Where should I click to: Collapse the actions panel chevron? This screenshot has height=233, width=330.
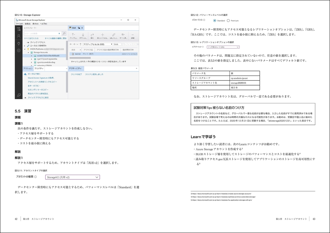(x=67, y=68)
